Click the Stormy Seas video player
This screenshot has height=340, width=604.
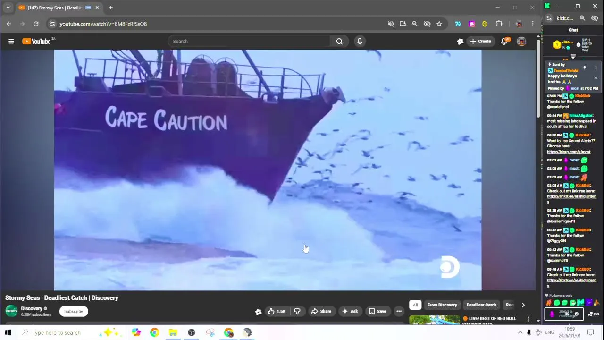point(268,170)
